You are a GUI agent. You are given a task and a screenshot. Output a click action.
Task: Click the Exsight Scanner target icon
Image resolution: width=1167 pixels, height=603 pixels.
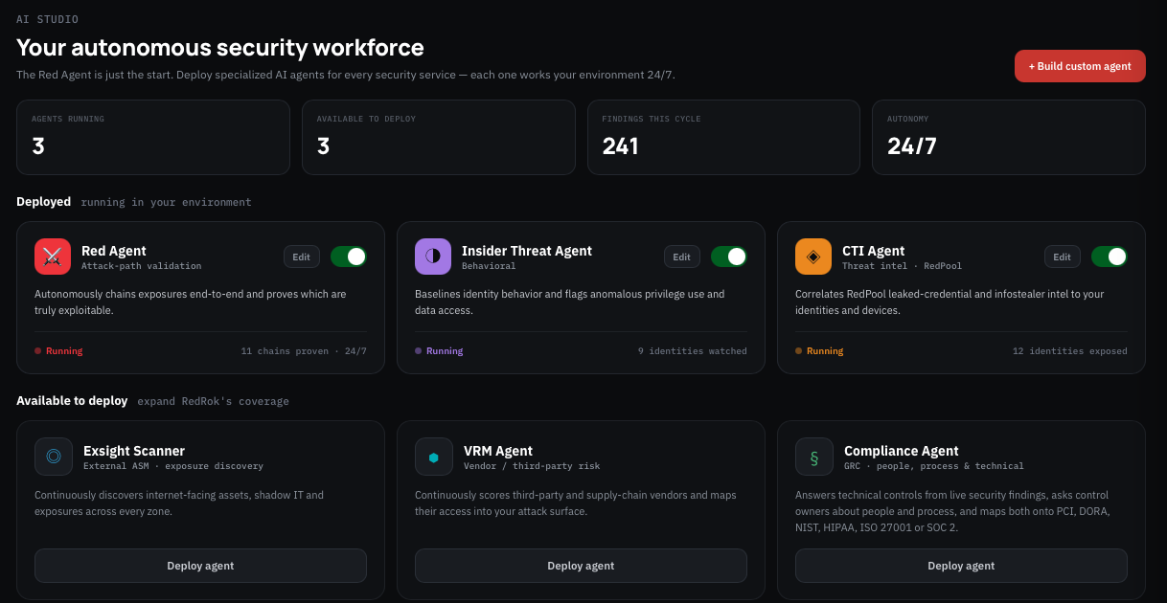tap(53, 457)
